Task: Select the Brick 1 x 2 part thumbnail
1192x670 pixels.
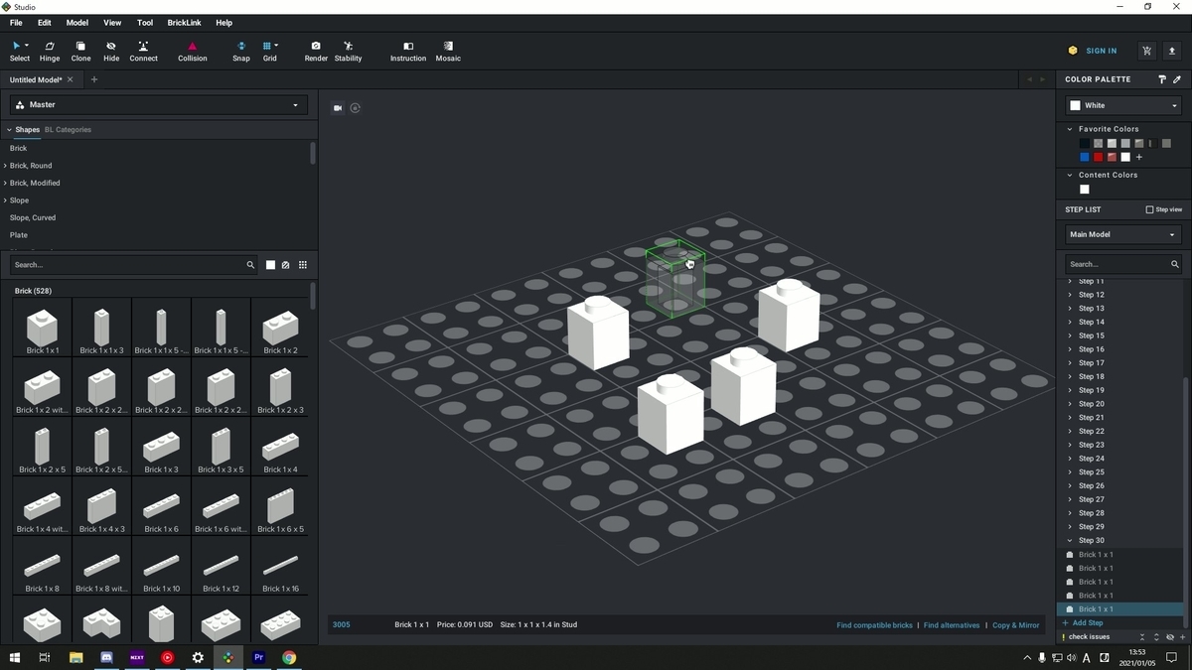Action: [x=280, y=329]
